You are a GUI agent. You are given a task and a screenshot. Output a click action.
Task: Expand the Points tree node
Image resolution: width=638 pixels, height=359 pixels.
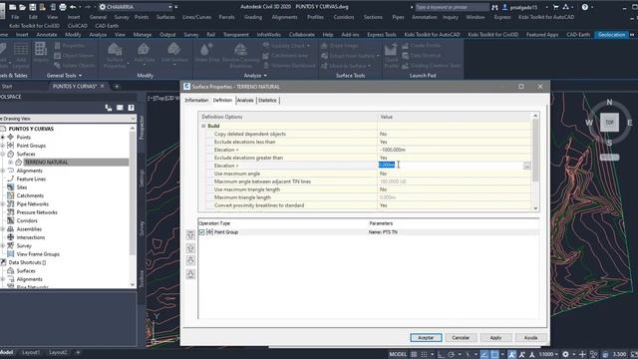click(3, 138)
